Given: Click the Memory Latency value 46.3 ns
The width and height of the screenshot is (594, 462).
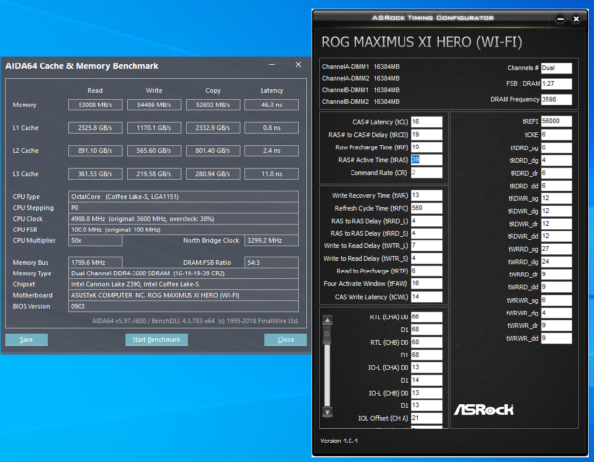Looking at the screenshot, I should coord(272,104).
